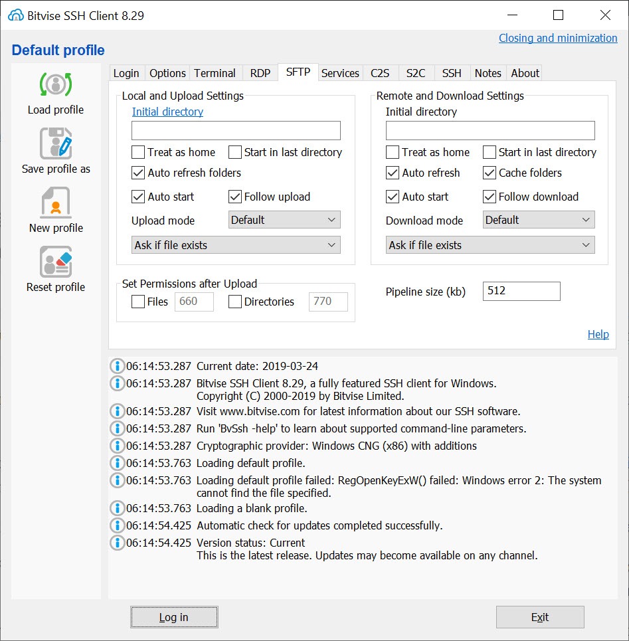Click the info icon beside Cryptographic provider entry
Screen dimensions: 629x641
(x=118, y=446)
